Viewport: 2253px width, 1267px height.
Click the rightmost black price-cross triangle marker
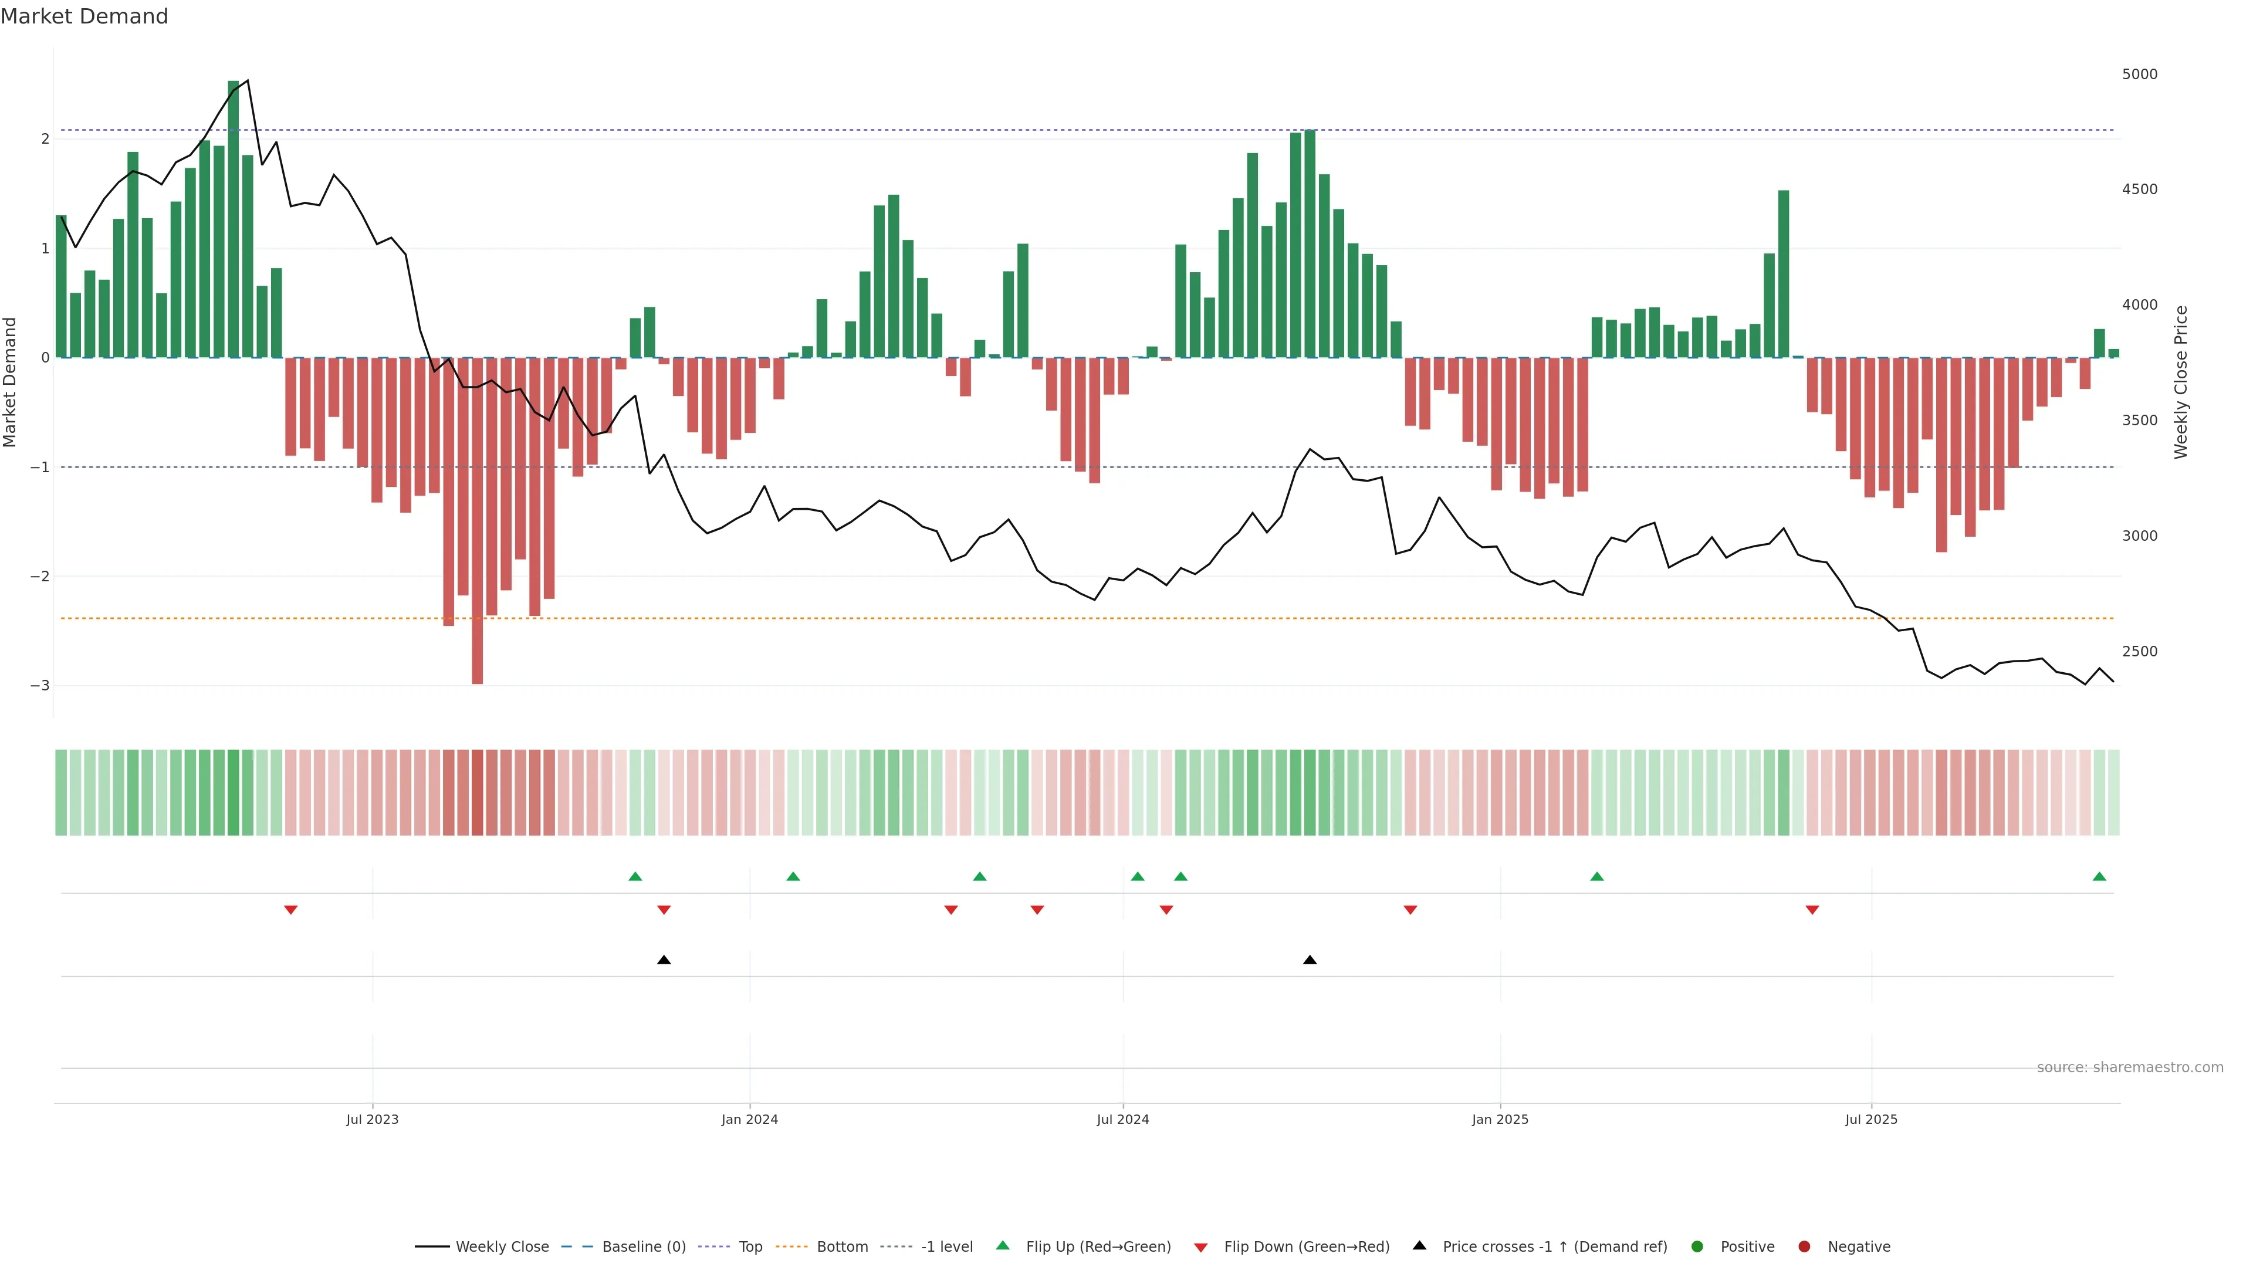(x=1310, y=960)
